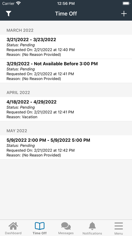This screenshot has width=132, height=236.
Task: Tap Reason: Vacation text line
Action: pyautogui.click(x=22, y=117)
